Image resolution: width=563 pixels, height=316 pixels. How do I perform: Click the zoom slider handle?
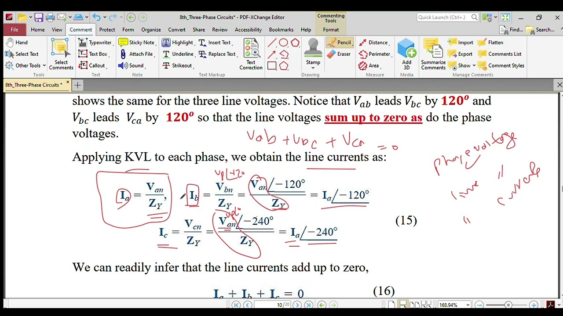coord(508,305)
